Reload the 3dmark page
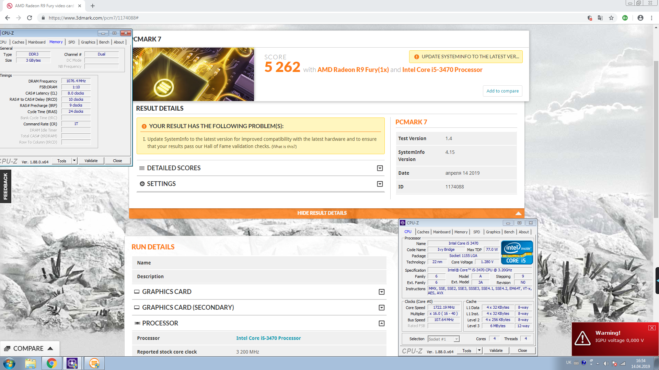 coord(30,18)
